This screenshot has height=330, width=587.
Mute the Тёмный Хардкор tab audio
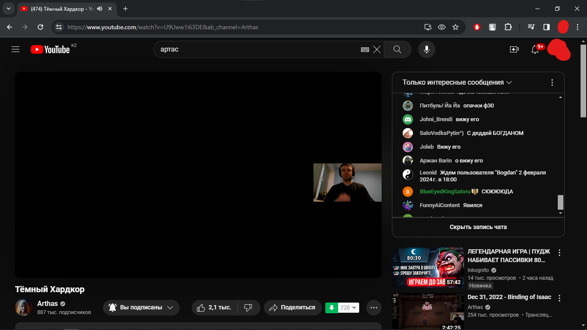100,9
